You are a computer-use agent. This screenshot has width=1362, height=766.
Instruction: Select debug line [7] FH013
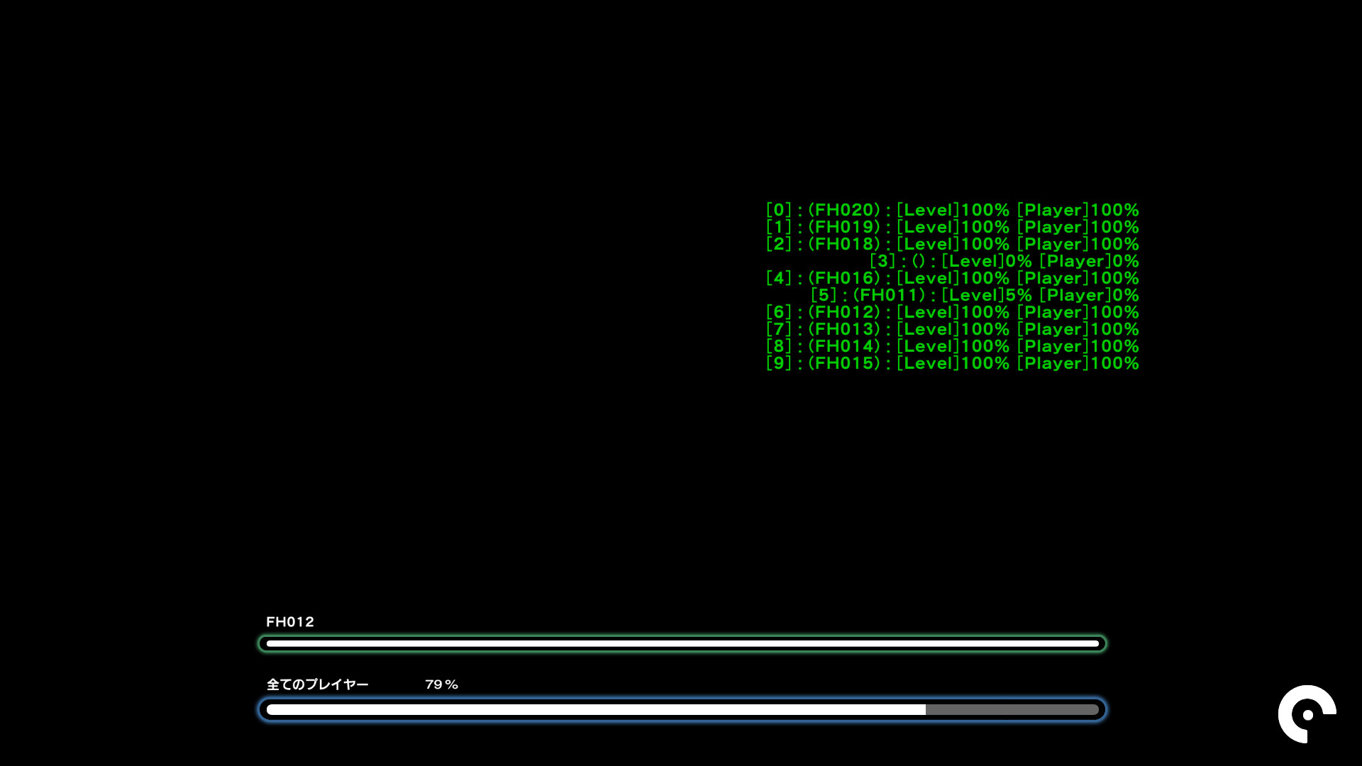(952, 329)
